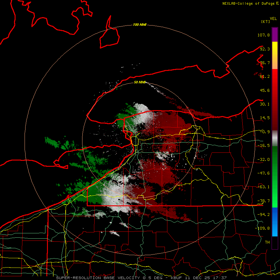Click the [KT] units label
280x280 pixels.
[265, 21]
